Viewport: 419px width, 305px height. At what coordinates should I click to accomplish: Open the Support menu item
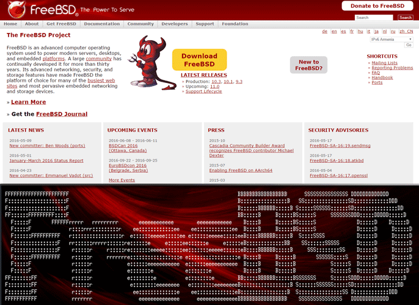[x=205, y=24]
